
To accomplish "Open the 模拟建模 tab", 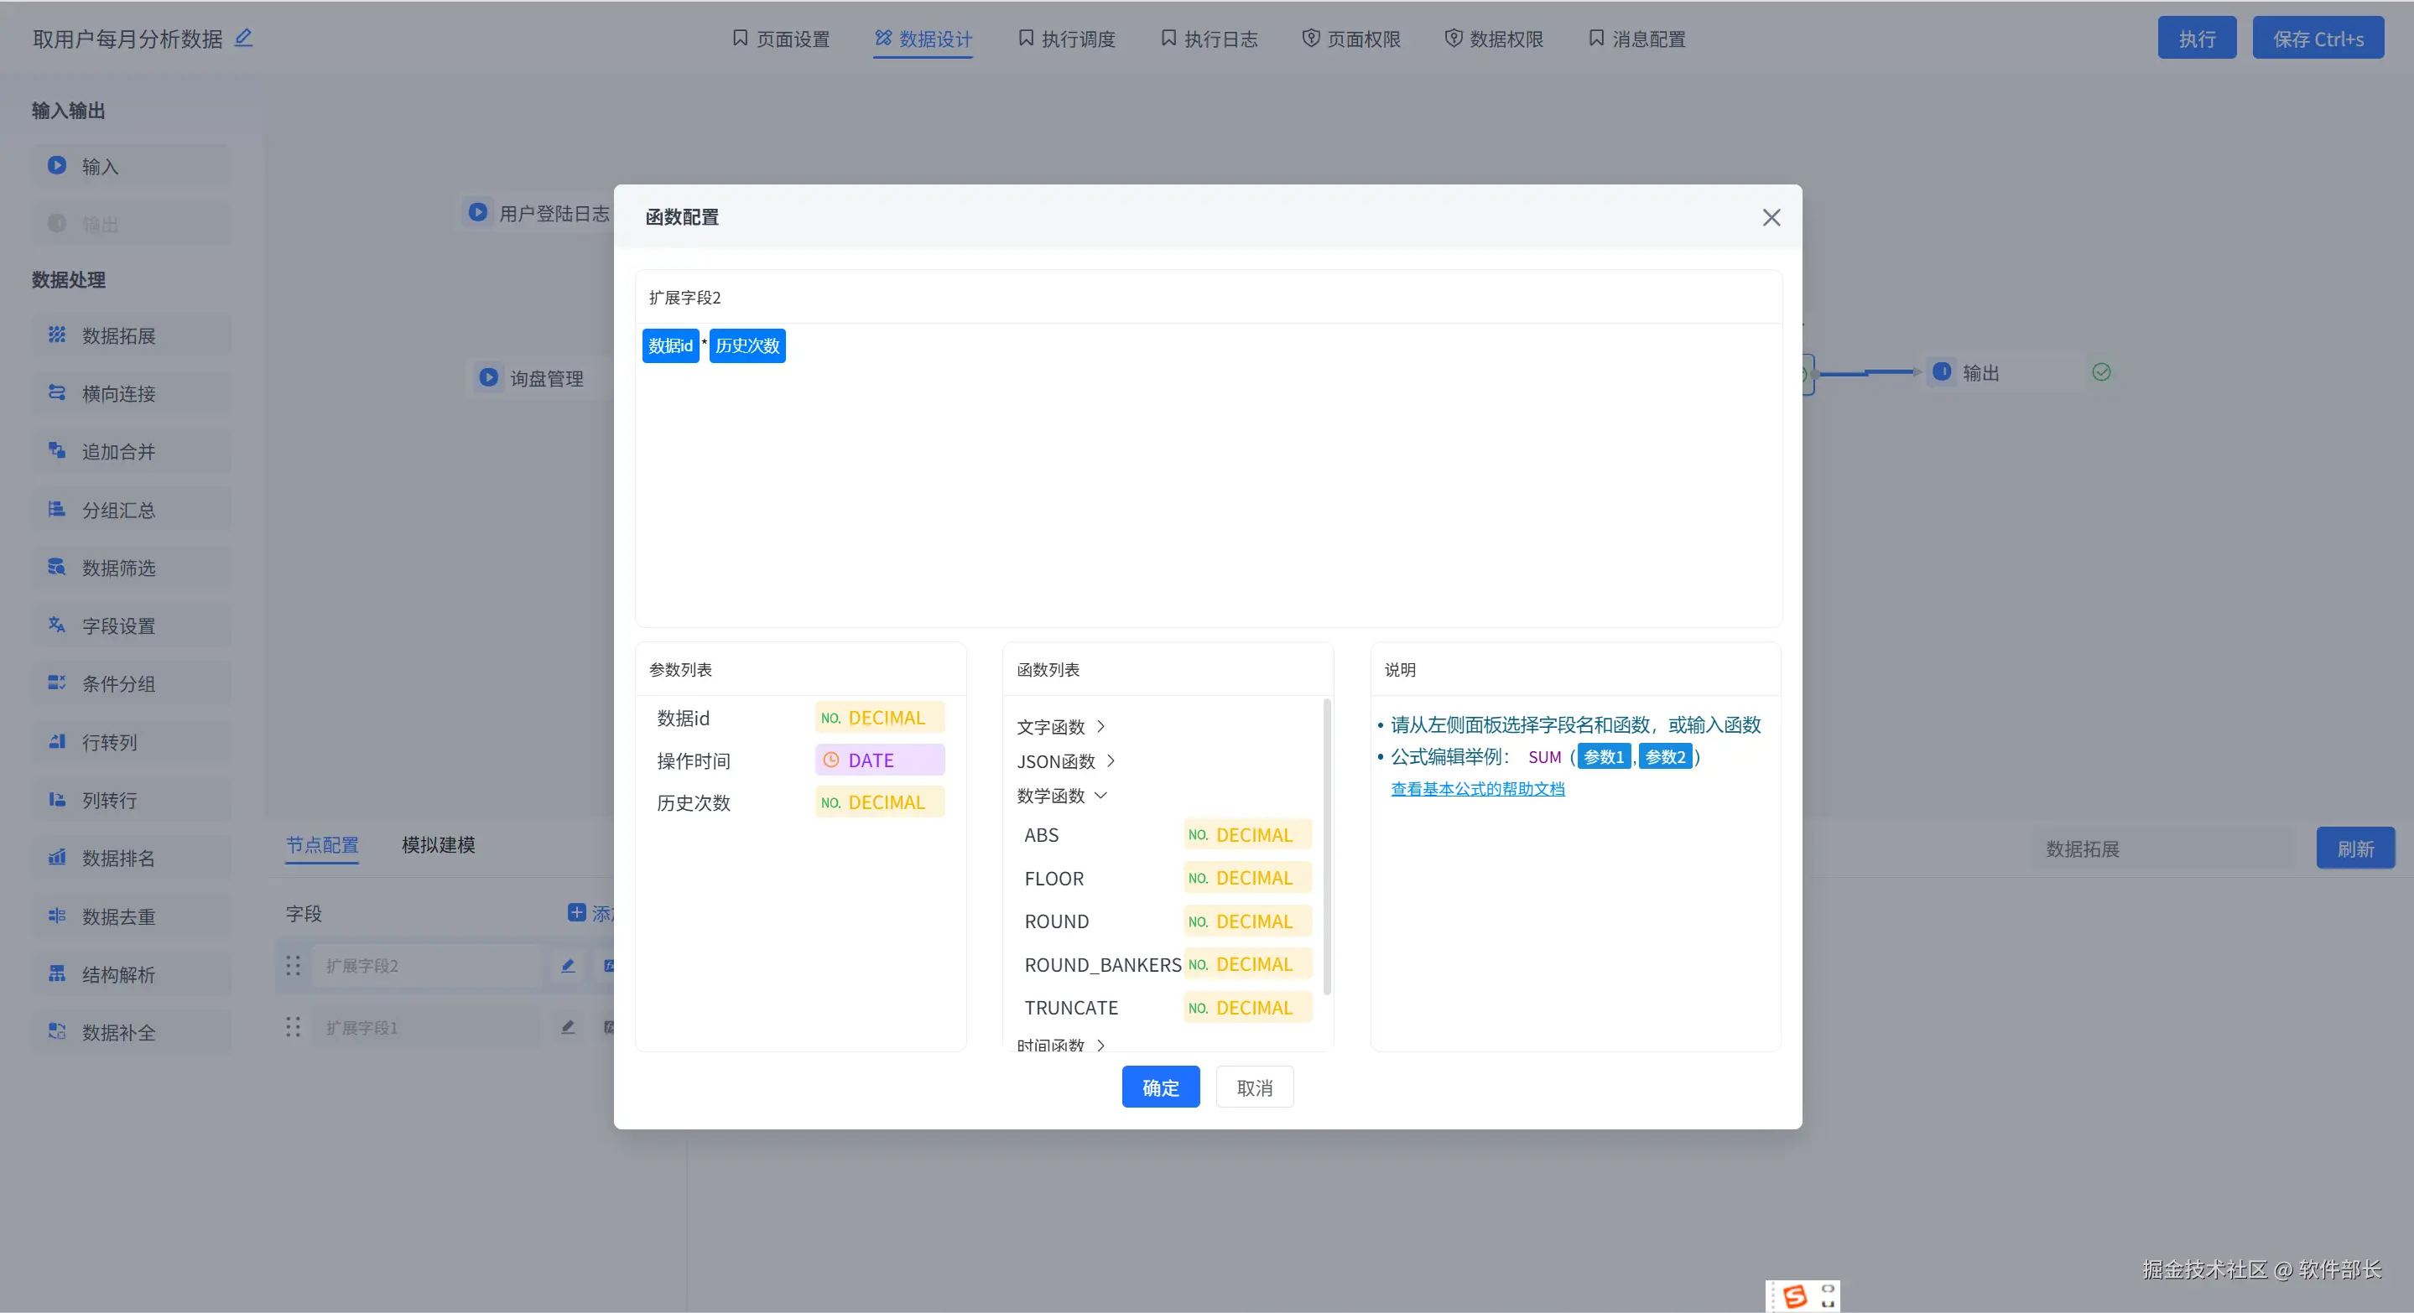I will pyautogui.click(x=438, y=845).
